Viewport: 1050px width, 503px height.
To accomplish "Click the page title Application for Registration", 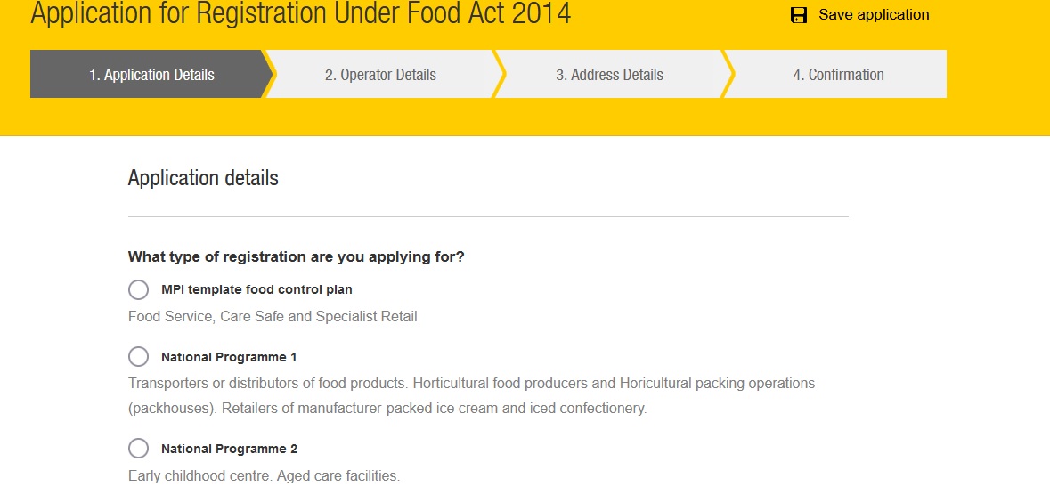I will (x=301, y=14).
